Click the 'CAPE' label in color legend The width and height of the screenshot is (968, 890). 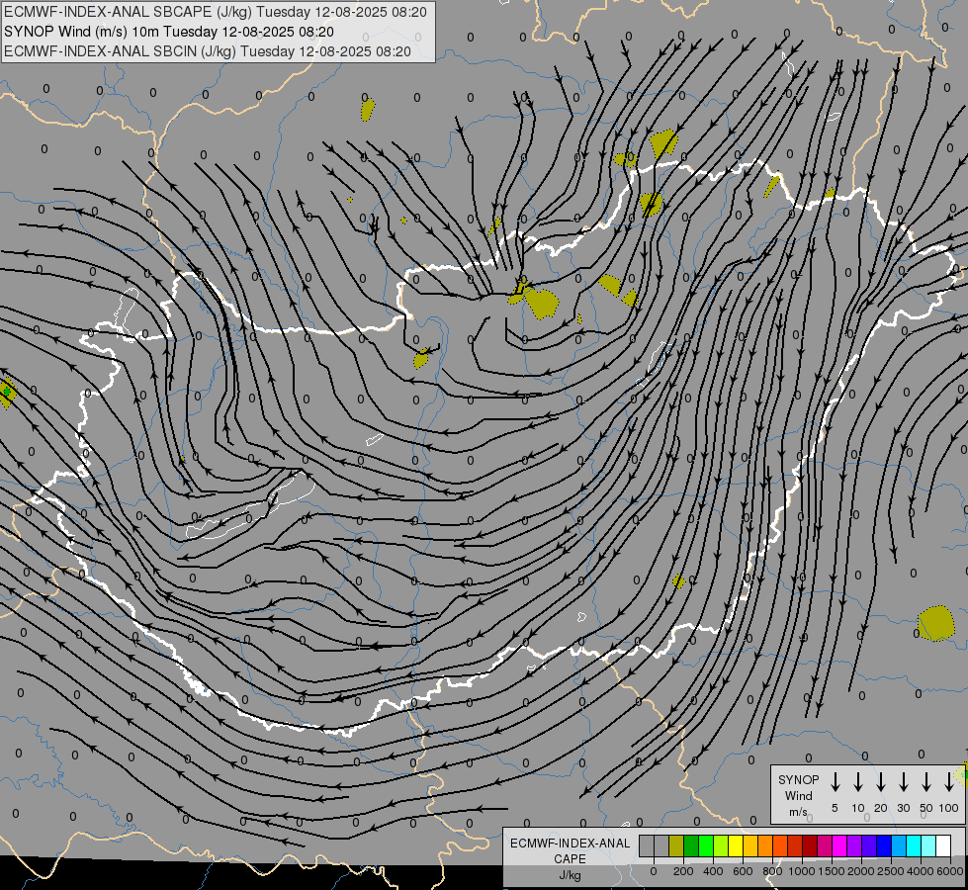coord(570,859)
